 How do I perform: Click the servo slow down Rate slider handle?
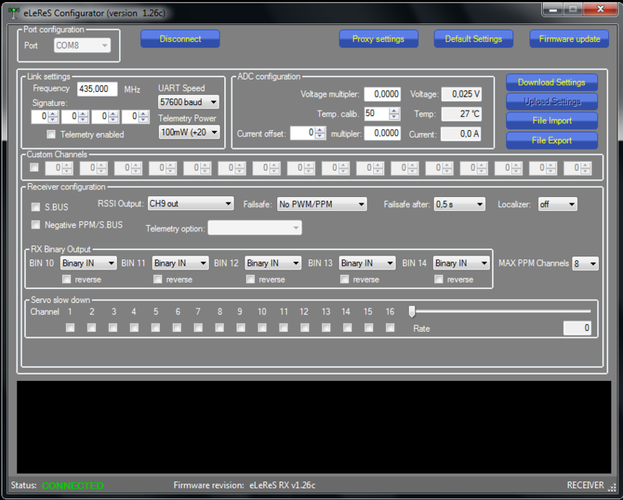[412, 312]
